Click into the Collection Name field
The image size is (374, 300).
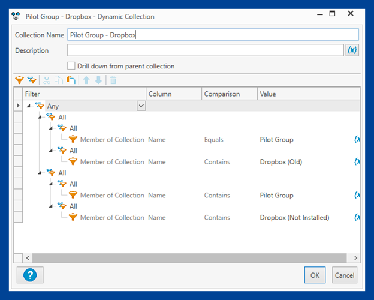[x=213, y=35]
